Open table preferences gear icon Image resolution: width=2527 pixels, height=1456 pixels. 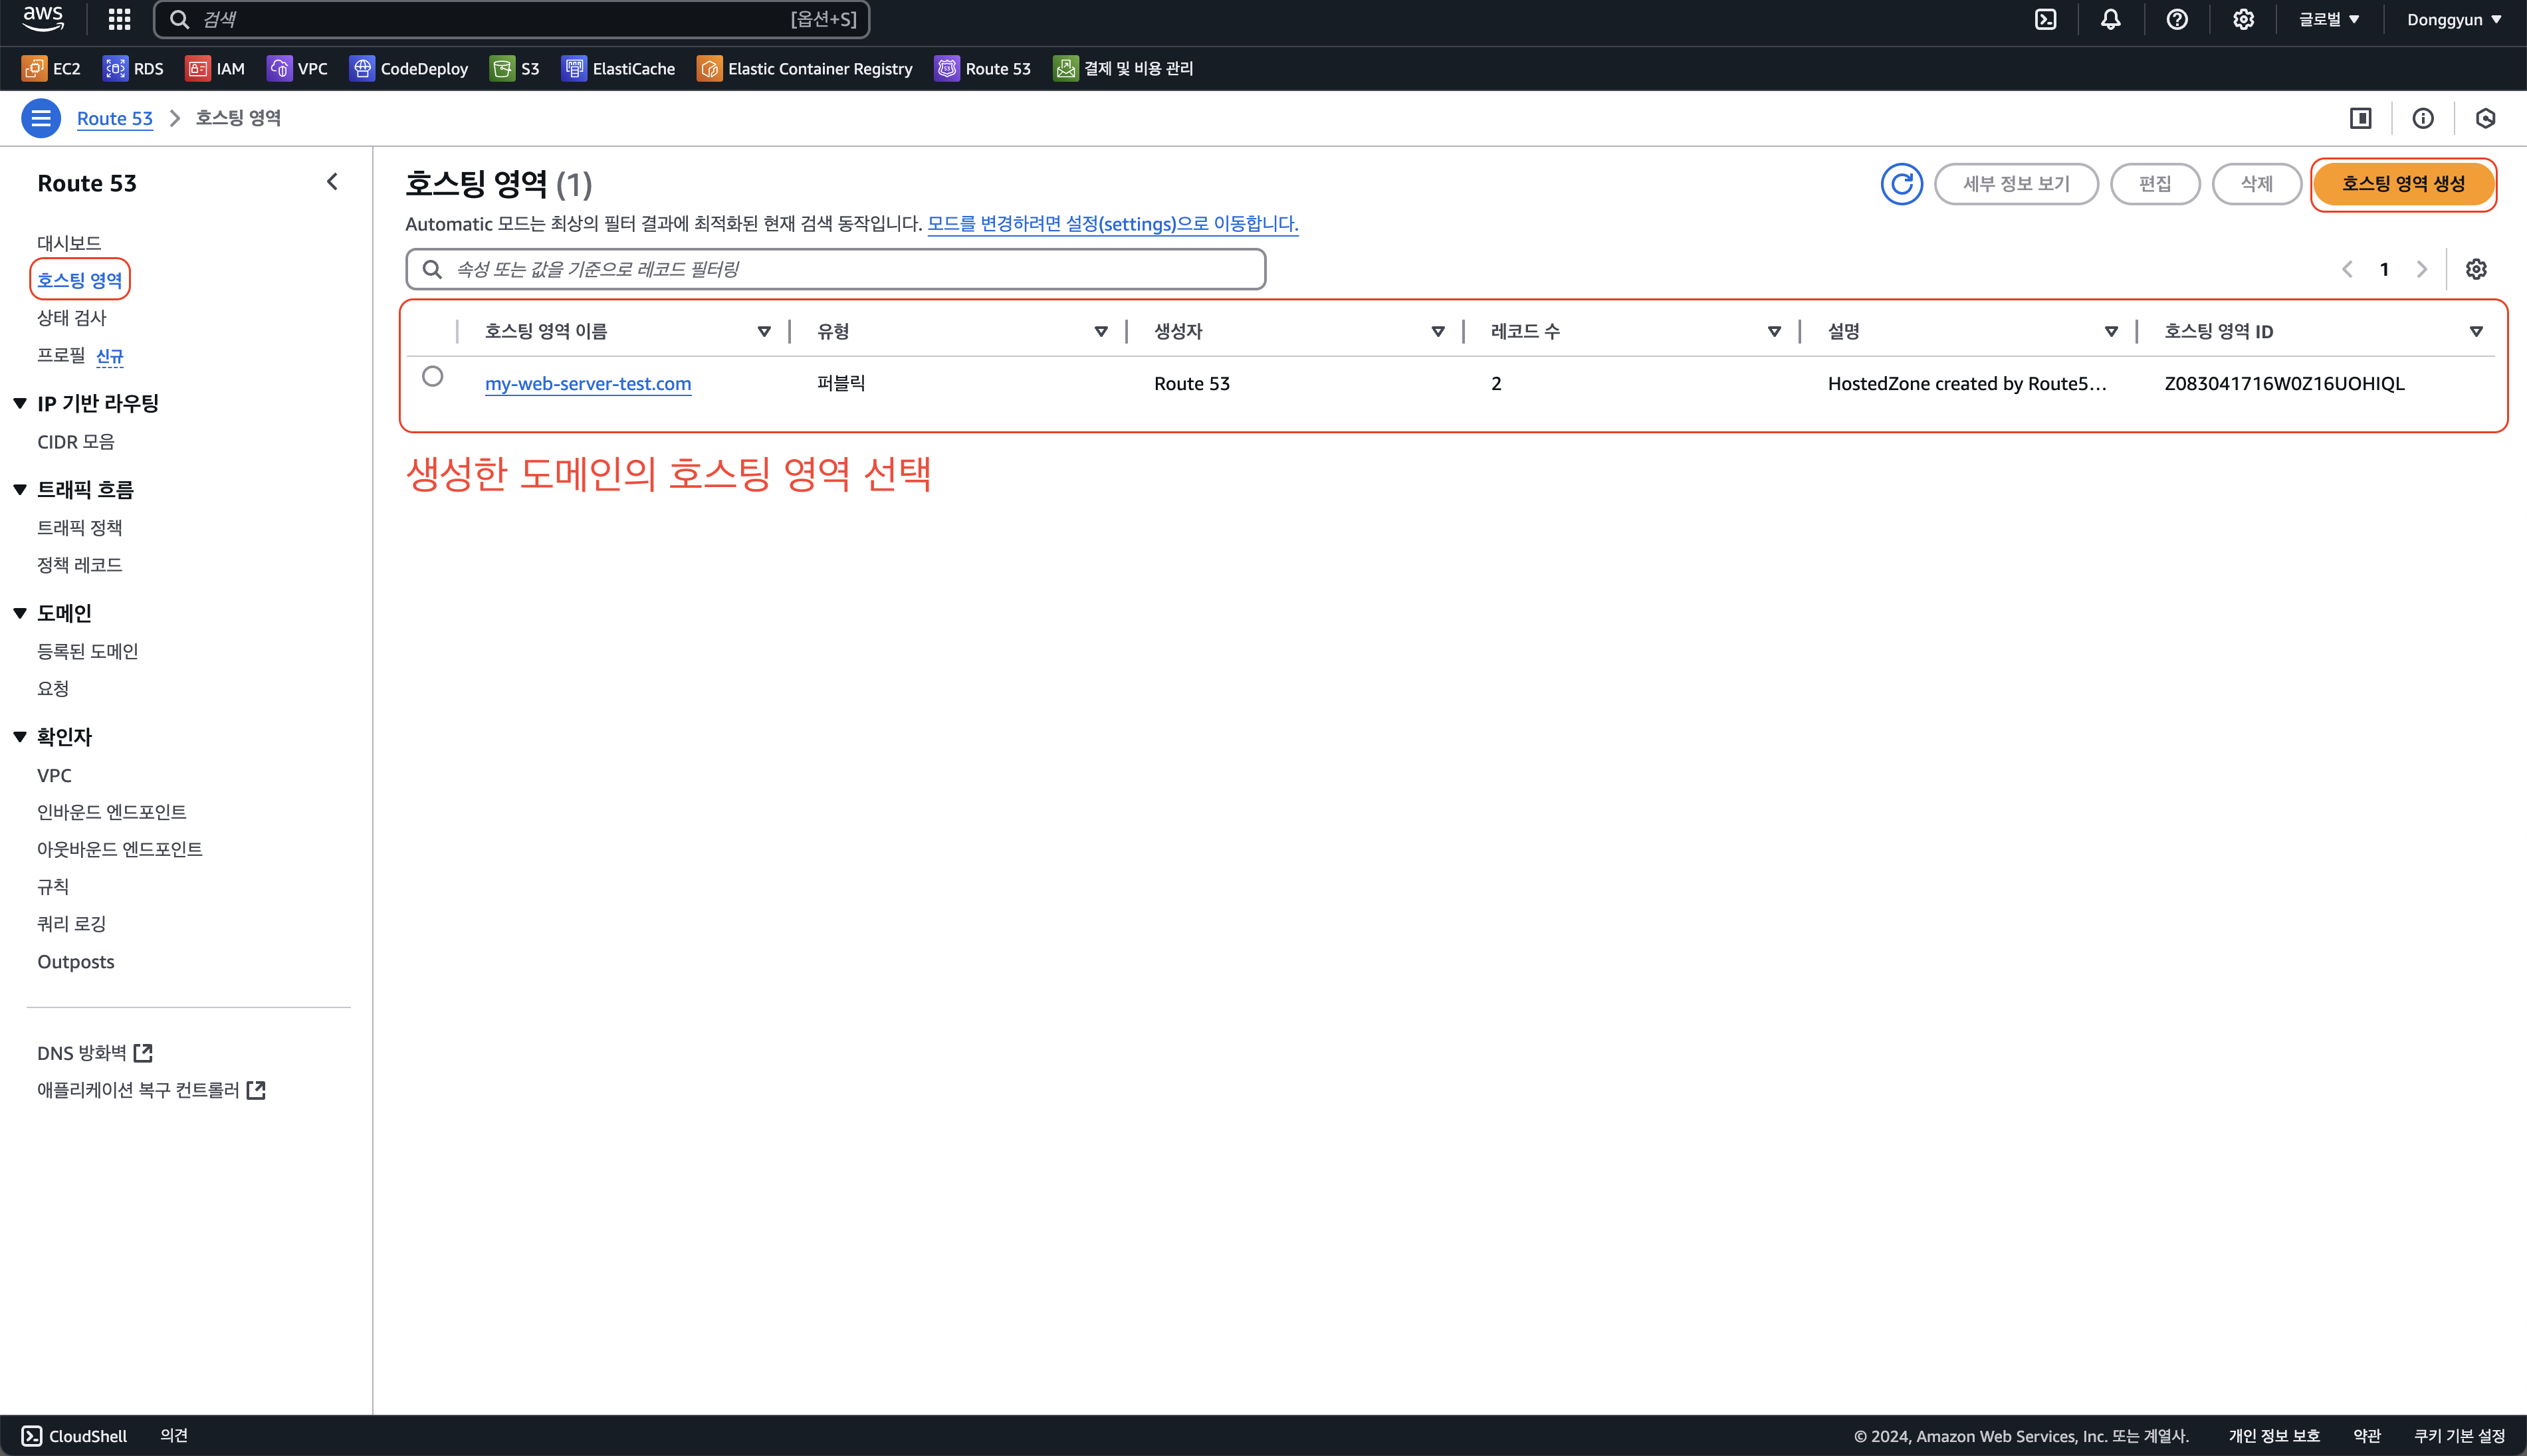tap(2475, 269)
